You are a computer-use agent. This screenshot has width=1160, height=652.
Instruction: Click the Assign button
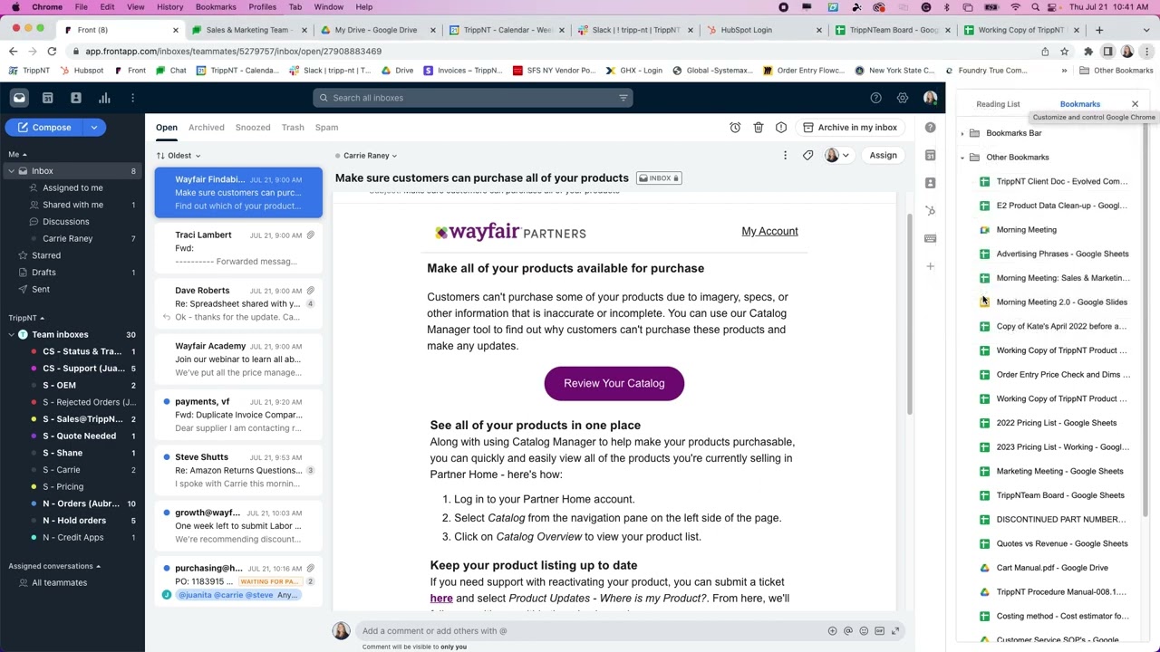point(883,156)
